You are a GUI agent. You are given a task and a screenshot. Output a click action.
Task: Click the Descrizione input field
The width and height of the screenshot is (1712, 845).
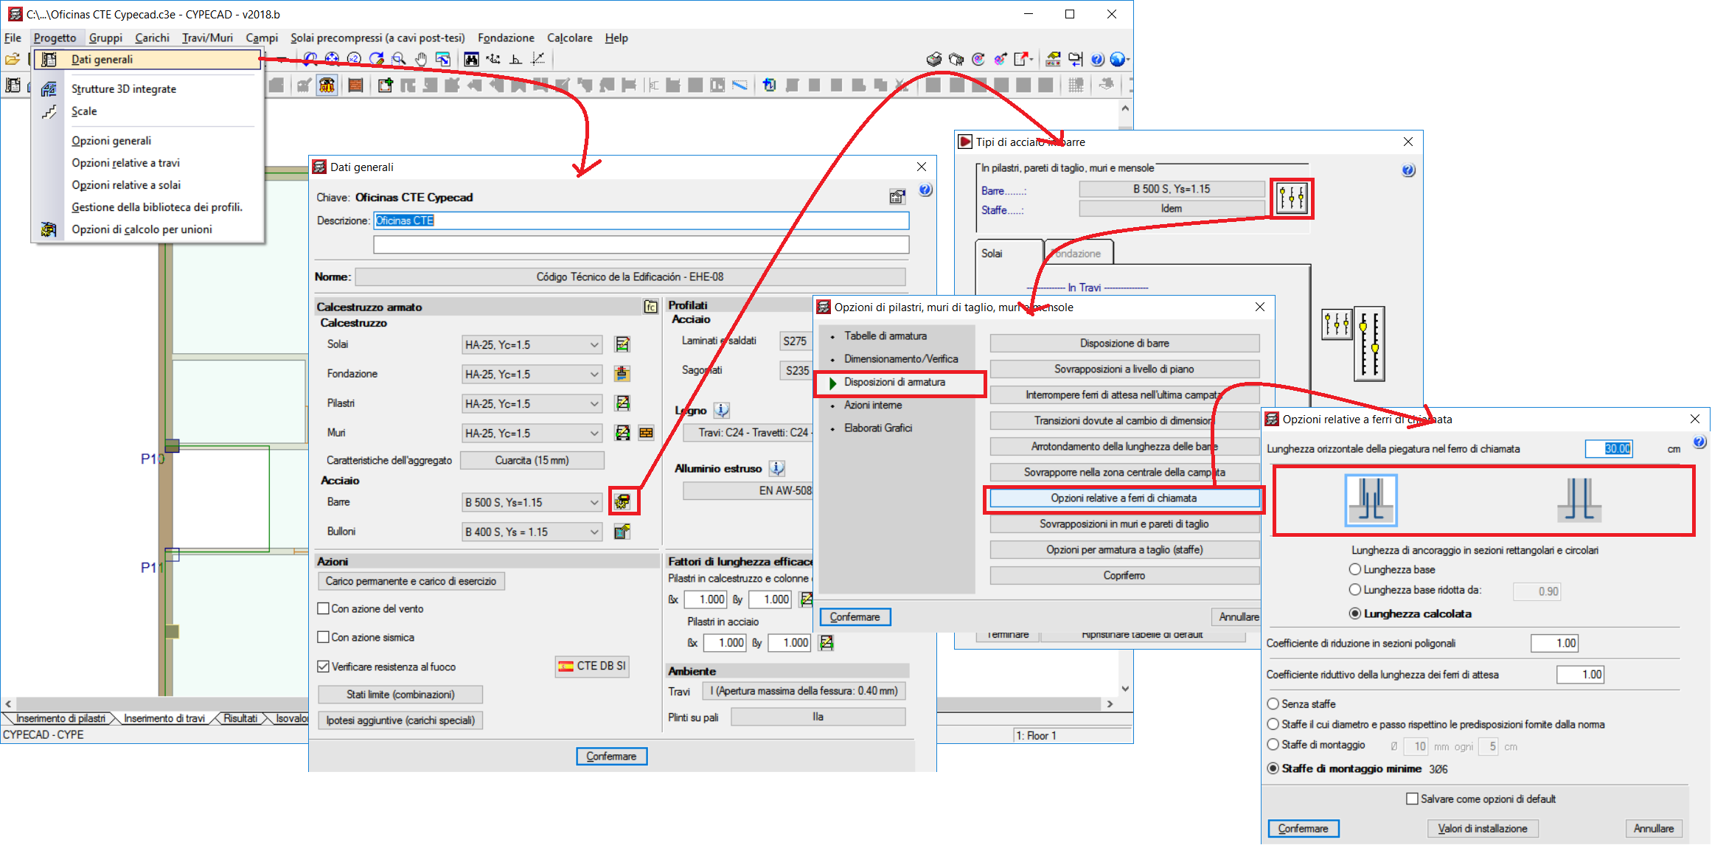[641, 220]
